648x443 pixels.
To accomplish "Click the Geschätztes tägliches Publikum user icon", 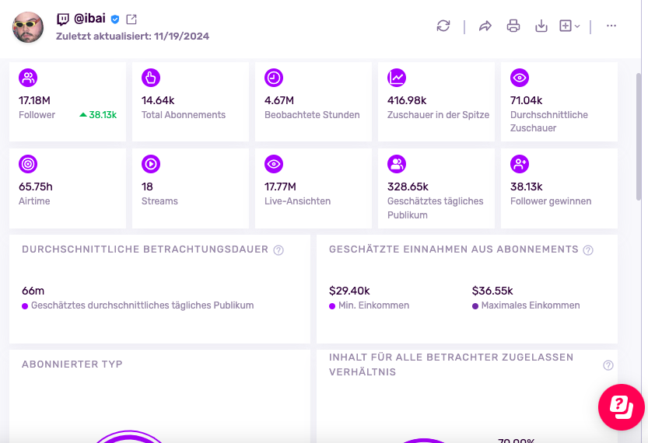I will (397, 164).
